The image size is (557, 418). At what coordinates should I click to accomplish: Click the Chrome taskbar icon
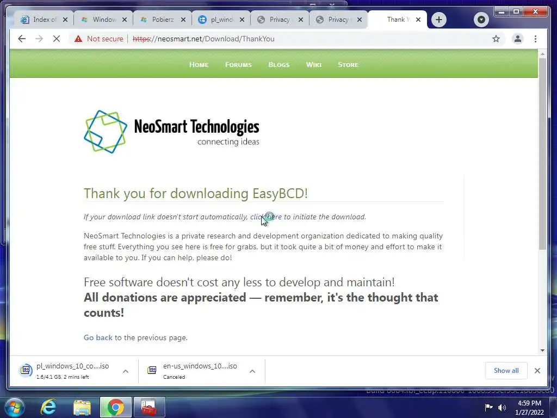tap(116, 407)
